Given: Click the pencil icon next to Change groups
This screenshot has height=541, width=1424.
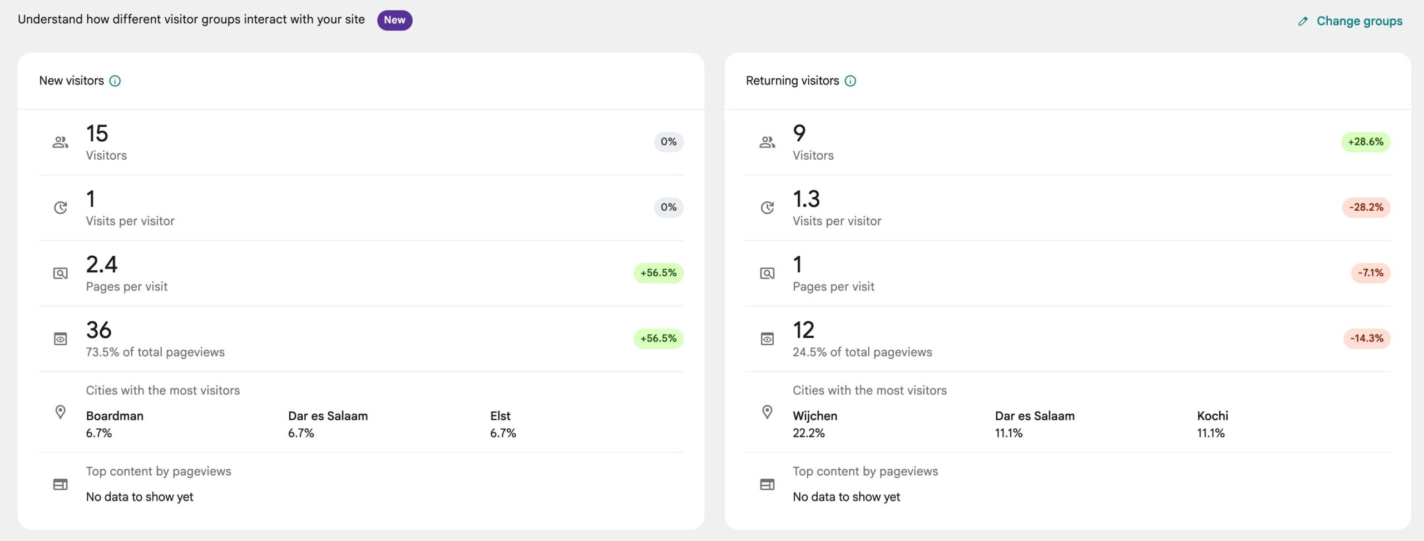Looking at the screenshot, I should (x=1303, y=22).
